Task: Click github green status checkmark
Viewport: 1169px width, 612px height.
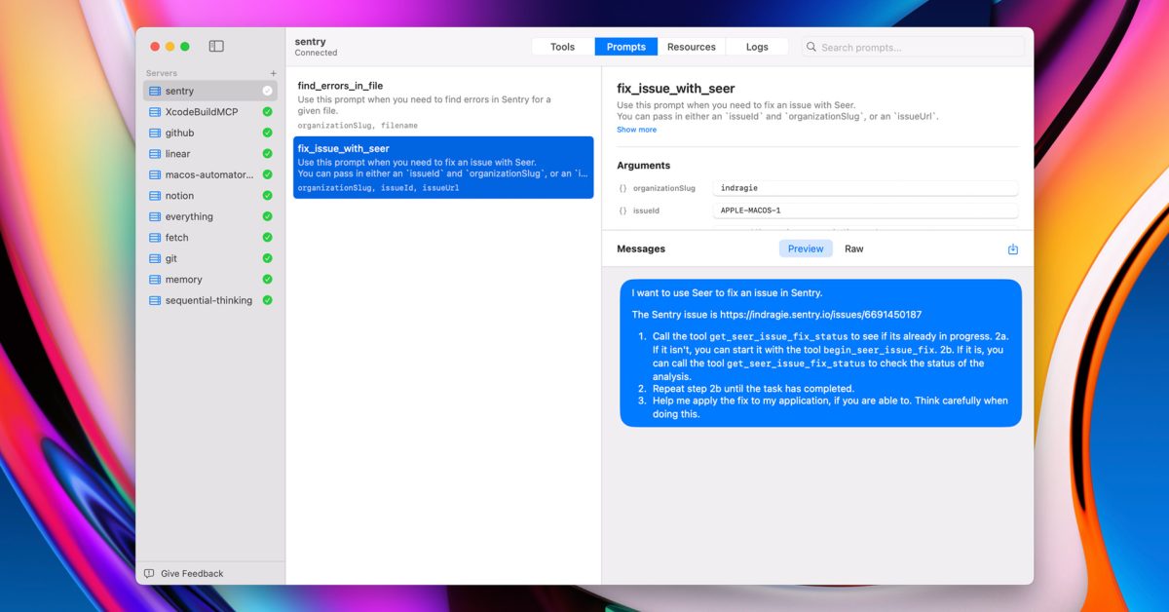Action: (267, 133)
